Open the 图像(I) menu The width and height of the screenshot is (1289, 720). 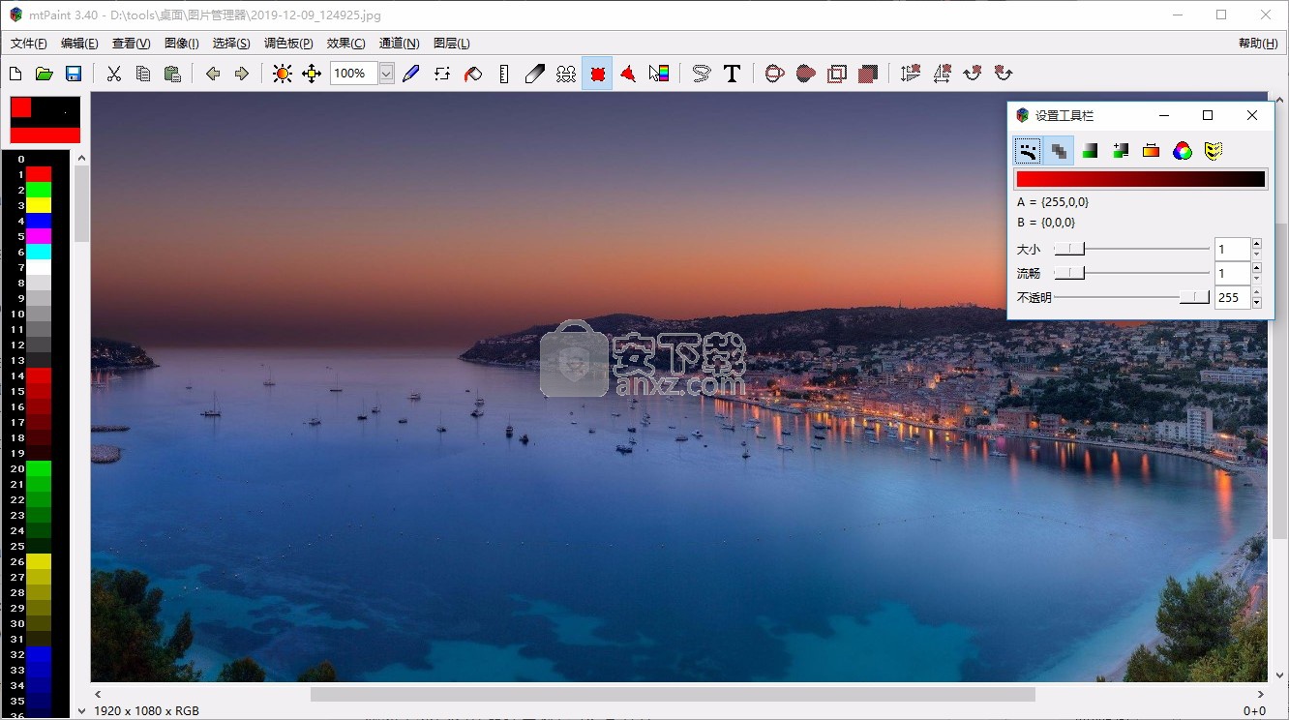pyautogui.click(x=182, y=44)
